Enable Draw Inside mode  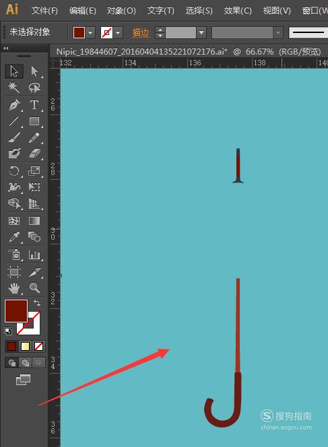38,363
